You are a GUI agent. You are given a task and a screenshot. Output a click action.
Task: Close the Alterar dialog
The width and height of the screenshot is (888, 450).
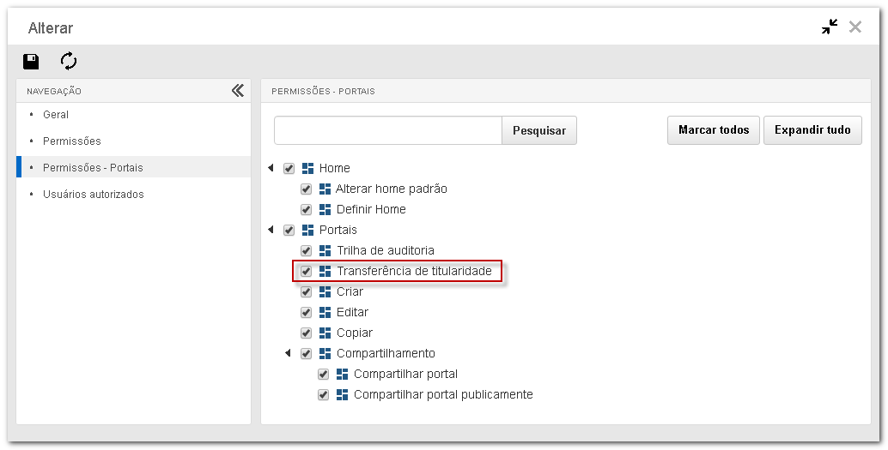tap(855, 27)
